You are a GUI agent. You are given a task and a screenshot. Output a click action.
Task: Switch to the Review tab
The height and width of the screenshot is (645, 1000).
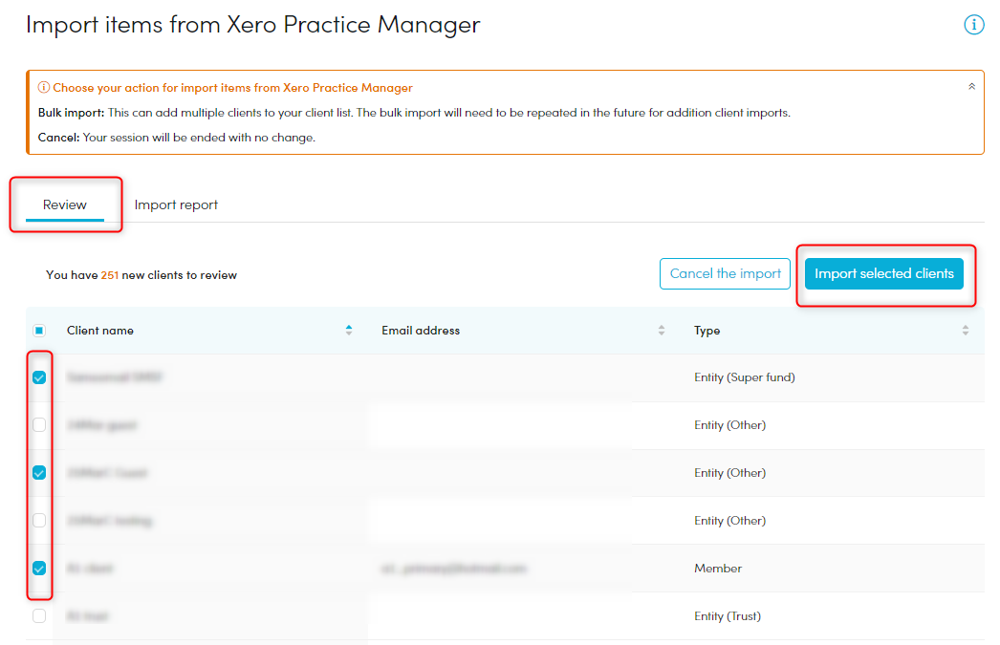click(x=64, y=204)
